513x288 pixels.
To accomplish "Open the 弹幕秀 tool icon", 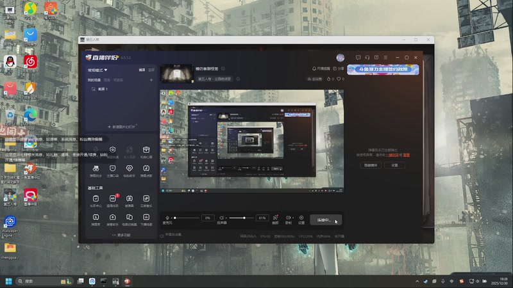I will (96, 218).
